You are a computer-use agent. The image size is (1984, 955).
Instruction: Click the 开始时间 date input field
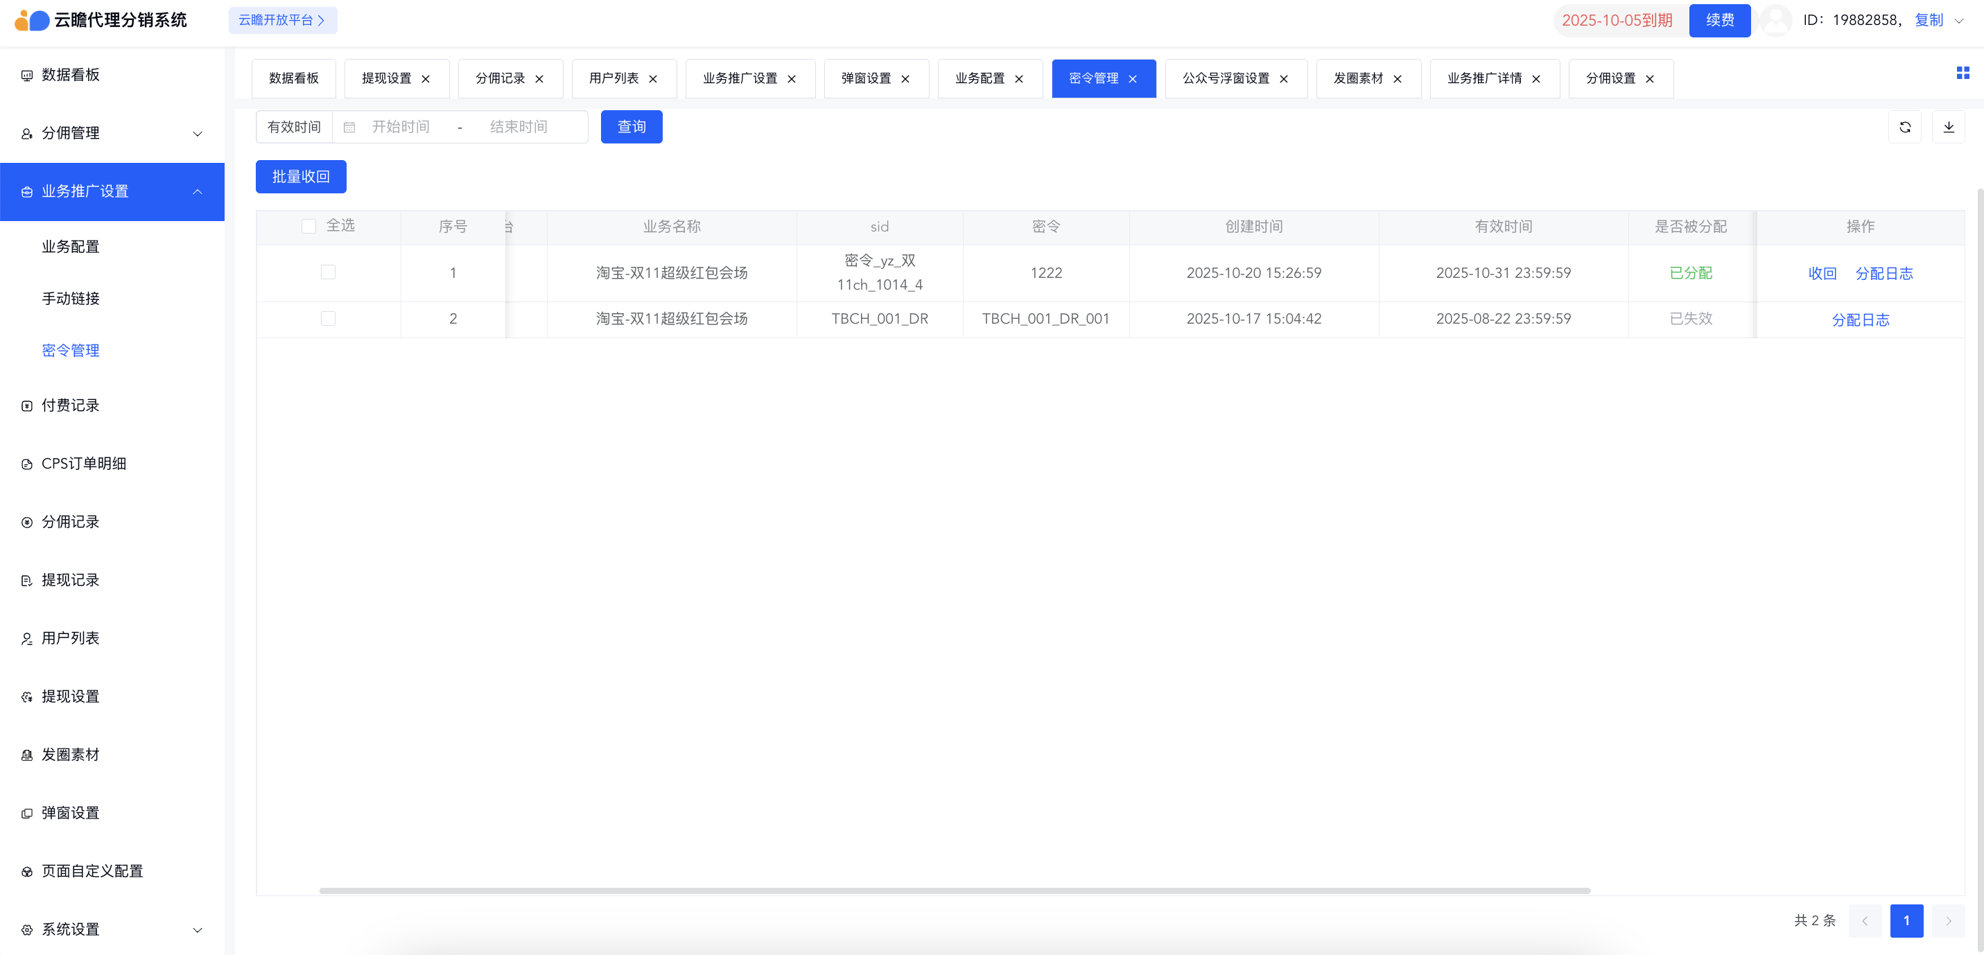[x=401, y=127]
